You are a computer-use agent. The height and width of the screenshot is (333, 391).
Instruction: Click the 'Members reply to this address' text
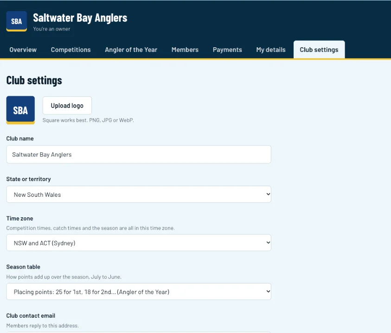[42, 326]
